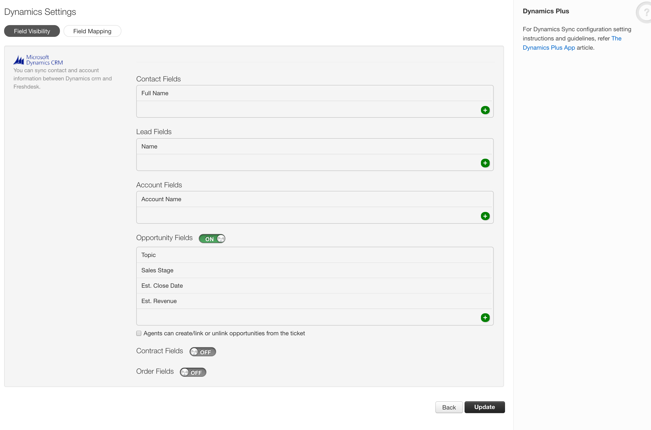Image resolution: width=651 pixels, height=430 pixels.
Task: Click the Microsoft Dynamics CRM logo
Action: (x=38, y=60)
